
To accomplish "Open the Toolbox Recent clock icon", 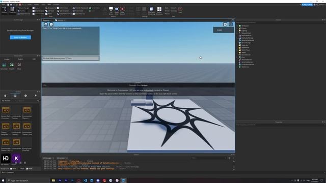I will point(25,96).
